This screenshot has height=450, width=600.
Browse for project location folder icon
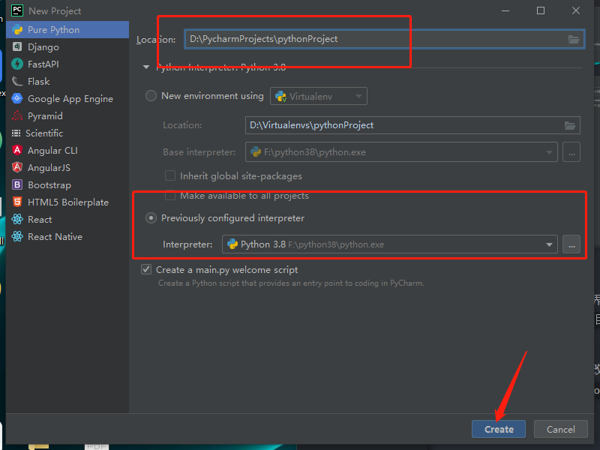click(x=573, y=39)
